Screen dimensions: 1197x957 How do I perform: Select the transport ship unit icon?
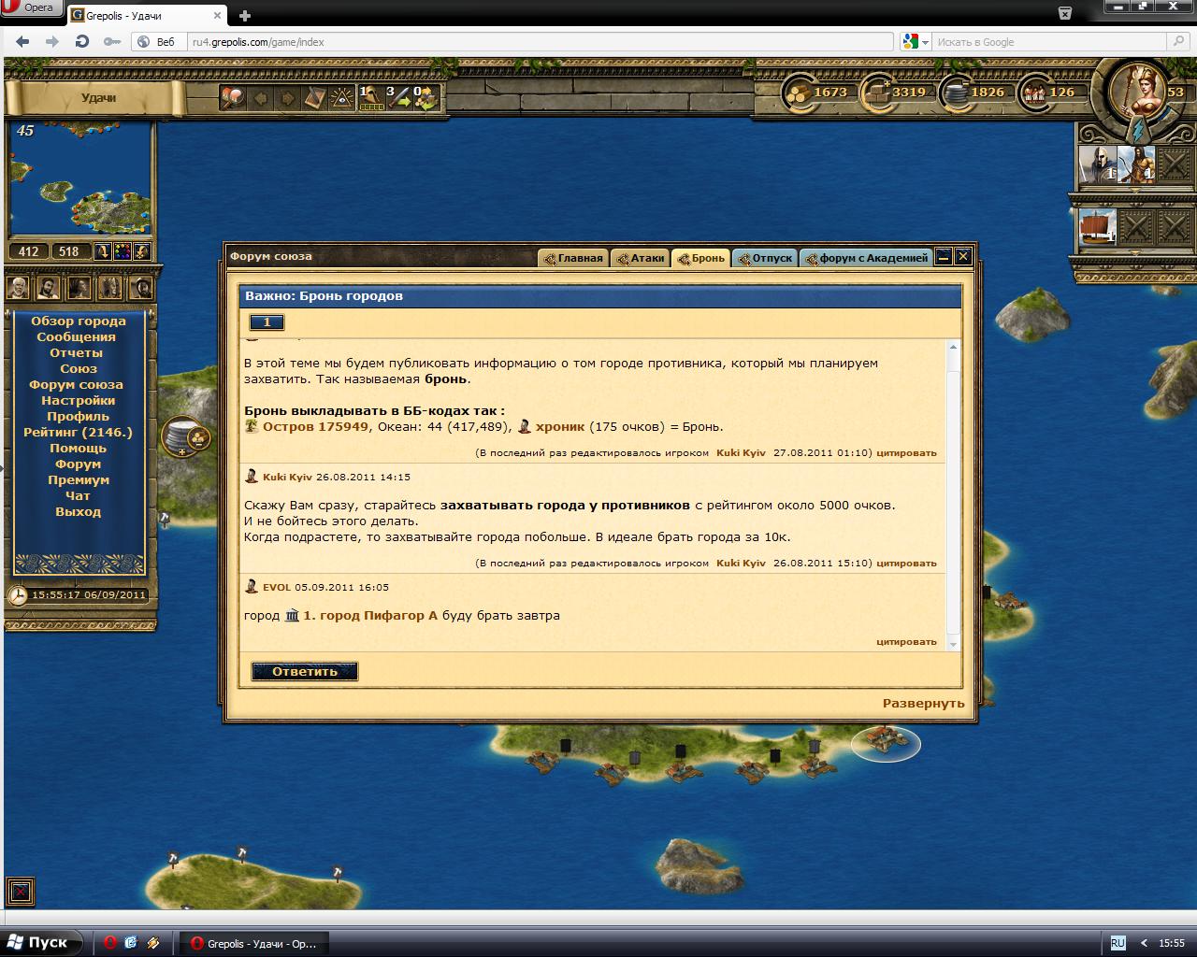(x=1098, y=227)
